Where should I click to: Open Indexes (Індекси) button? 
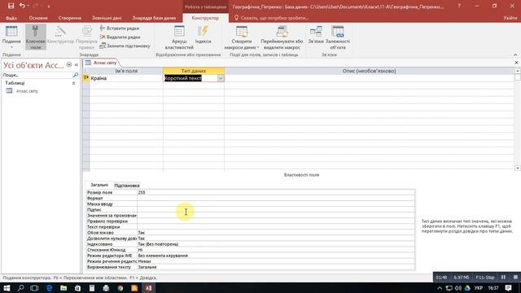coord(203,35)
